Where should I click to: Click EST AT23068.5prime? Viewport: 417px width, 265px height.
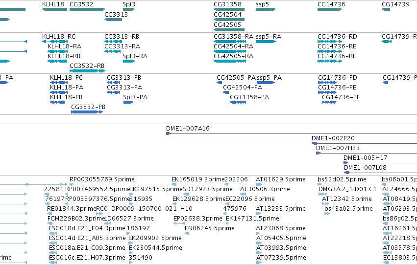(x=258, y=233)
